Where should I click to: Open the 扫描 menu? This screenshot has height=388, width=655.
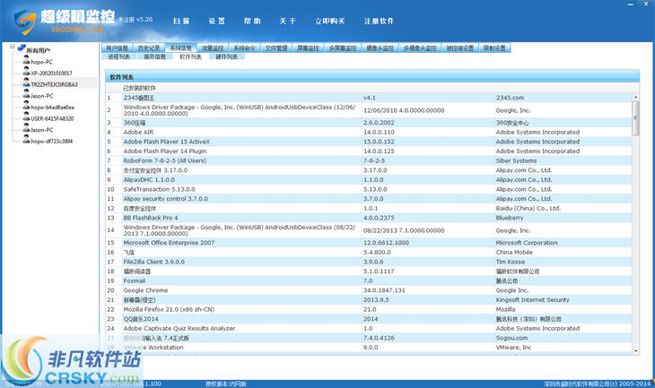pyautogui.click(x=181, y=21)
